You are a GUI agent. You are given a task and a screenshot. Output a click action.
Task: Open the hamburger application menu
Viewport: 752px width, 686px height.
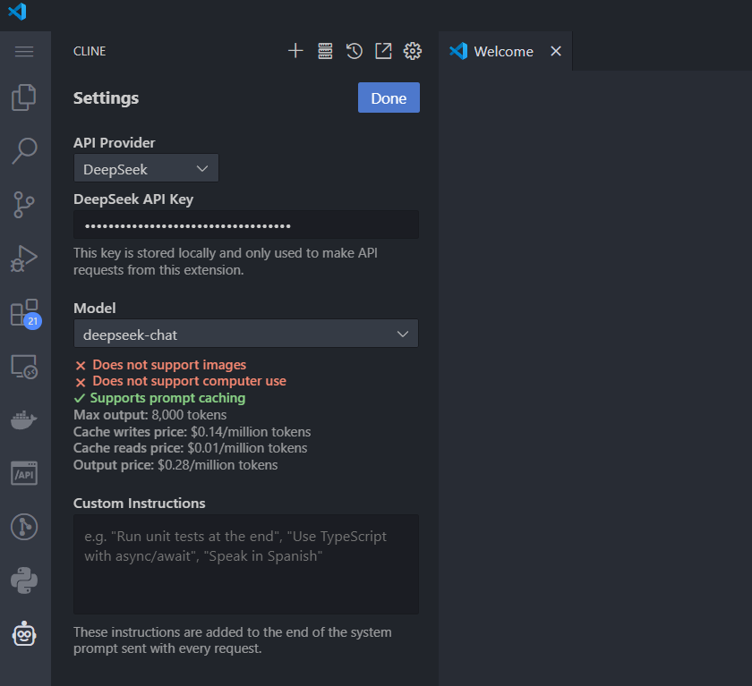coord(24,51)
